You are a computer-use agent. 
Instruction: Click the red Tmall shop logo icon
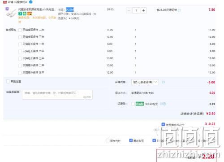(5, 2)
